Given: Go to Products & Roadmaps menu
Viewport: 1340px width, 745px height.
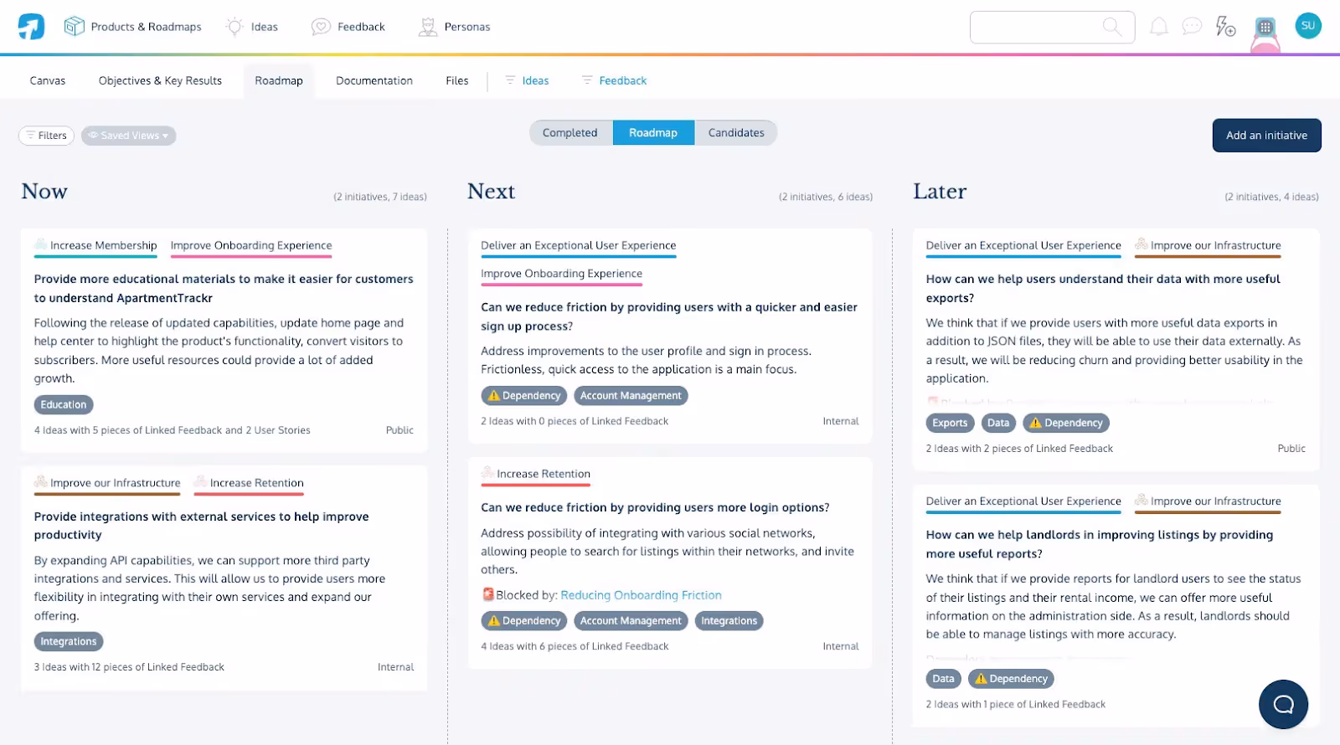Looking at the screenshot, I should point(146,27).
